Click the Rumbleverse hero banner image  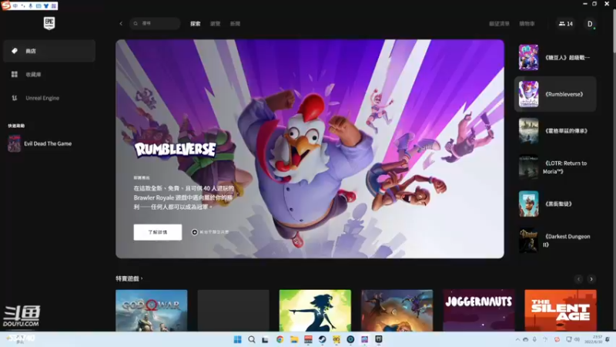click(310, 149)
